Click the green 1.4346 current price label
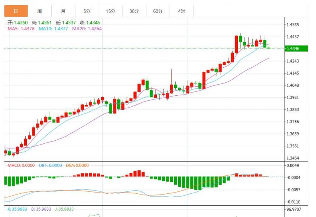This screenshot has height=217, width=316. pos(296,48)
